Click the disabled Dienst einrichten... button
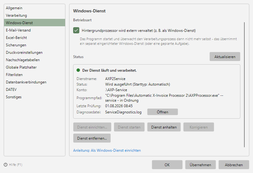The image size is (253, 173). (x=92, y=127)
